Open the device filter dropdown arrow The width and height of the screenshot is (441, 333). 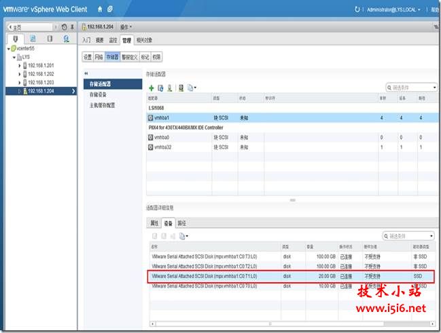[x=431, y=236]
